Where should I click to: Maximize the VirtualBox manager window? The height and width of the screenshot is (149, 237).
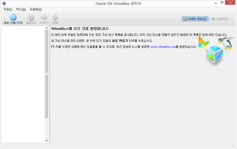tap(222, 3)
